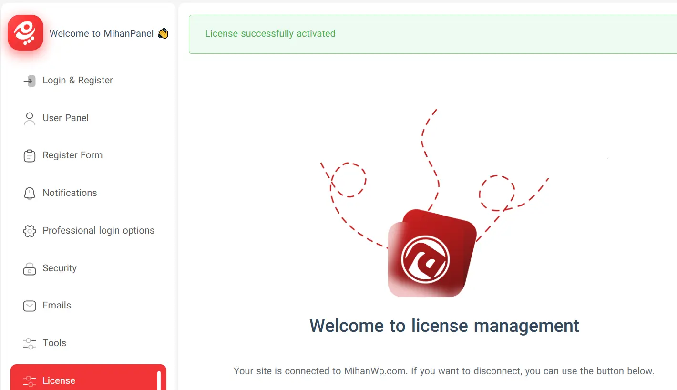This screenshot has height=390, width=677.
Task: Click the Emails envelope icon
Action: click(x=29, y=306)
